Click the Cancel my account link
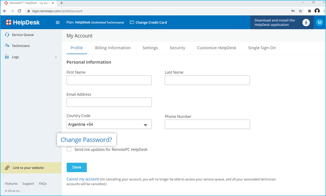 pyautogui.click(x=83, y=179)
